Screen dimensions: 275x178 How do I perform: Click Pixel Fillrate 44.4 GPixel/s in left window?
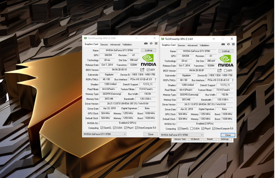pos(109,89)
